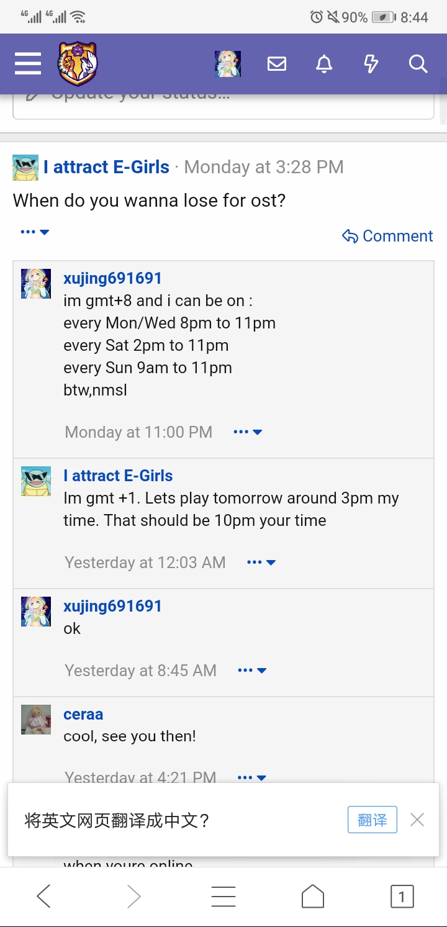Open the ceraa username profile link

pyautogui.click(x=83, y=714)
